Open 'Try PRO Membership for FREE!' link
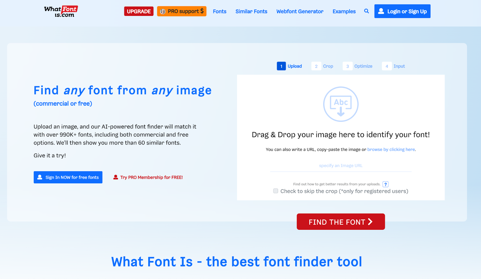Viewport: 481px width, 279px height. click(x=148, y=177)
